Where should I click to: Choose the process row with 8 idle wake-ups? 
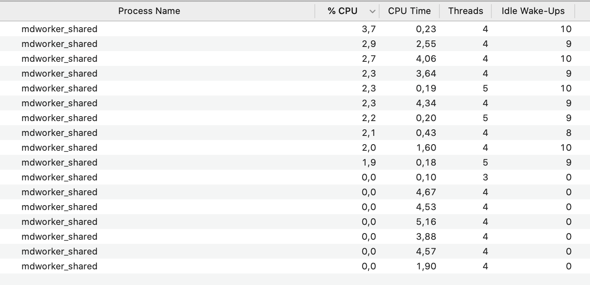tap(59, 133)
